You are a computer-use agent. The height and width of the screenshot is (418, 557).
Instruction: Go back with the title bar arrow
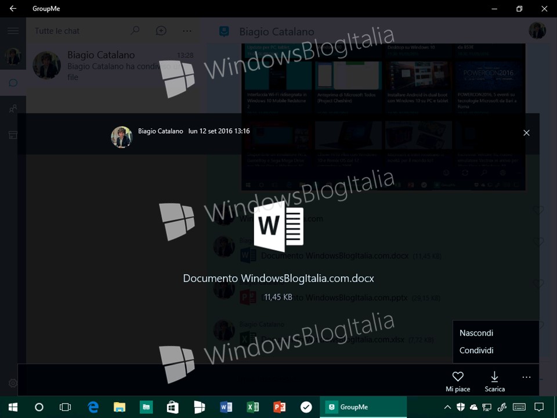(13, 9)
